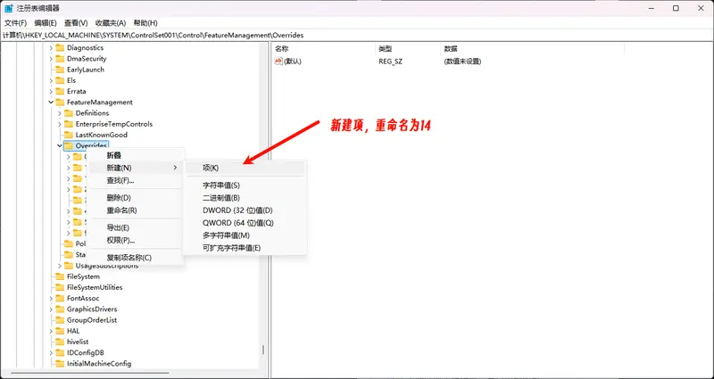The image size is (714, 379).
Task: Click the HAL folder icon
Action: tap(60, 331)
